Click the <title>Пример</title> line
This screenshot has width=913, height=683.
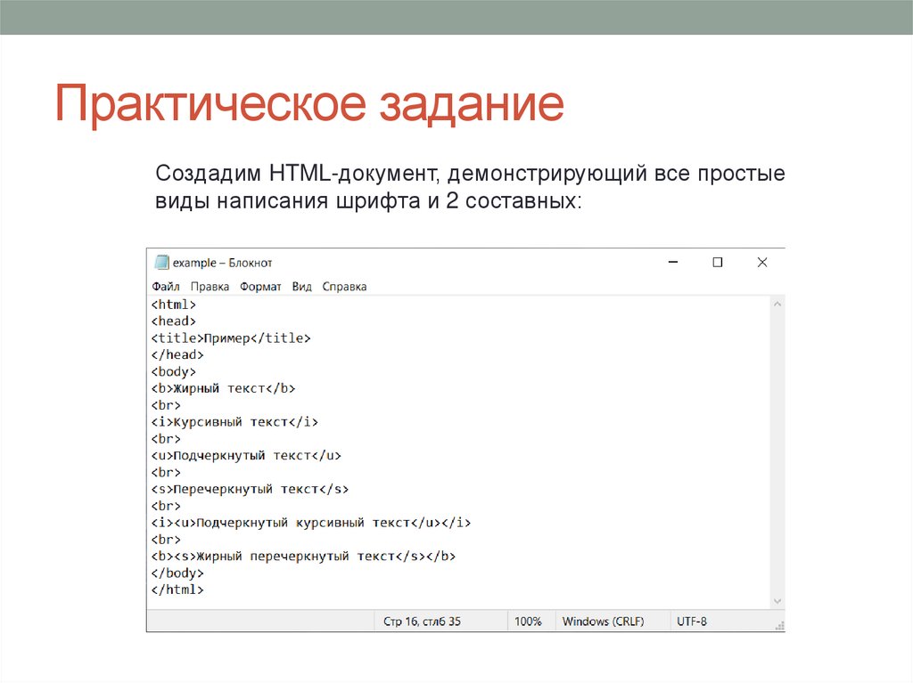(x=231, y=338)
